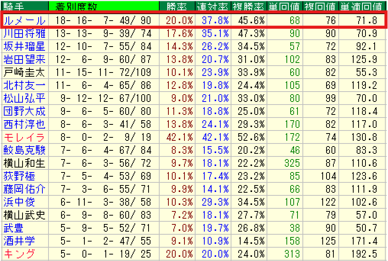Viewport: 388px width, 261px height.
Task: Open the red モレイラ jockey link
Action: click(x=24, y=137)
